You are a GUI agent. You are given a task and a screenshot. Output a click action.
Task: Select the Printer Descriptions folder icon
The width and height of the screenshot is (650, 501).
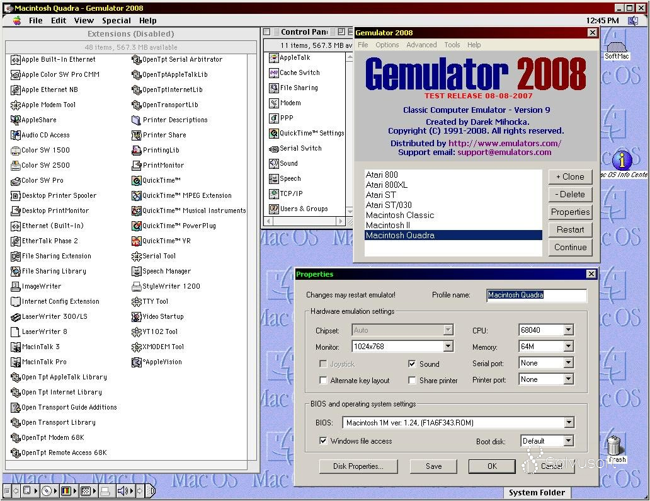(137, 120)
